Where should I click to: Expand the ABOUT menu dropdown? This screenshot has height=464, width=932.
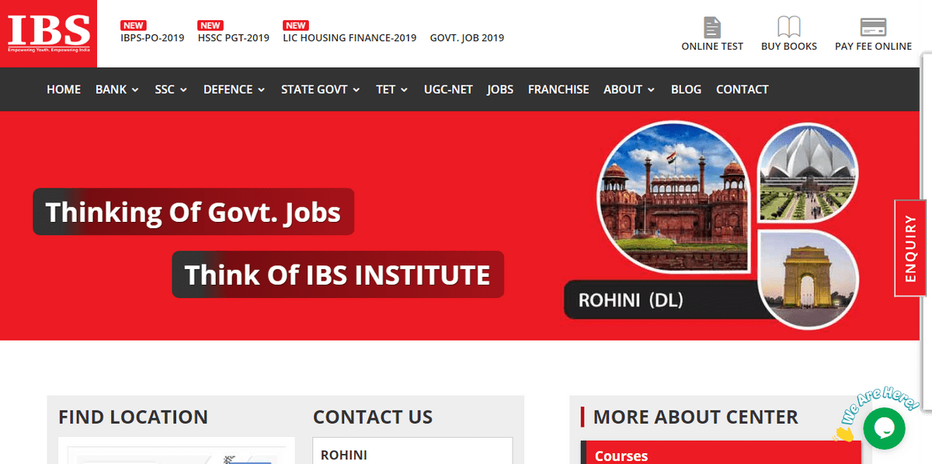pyautogui.click(x=629, y=89)
